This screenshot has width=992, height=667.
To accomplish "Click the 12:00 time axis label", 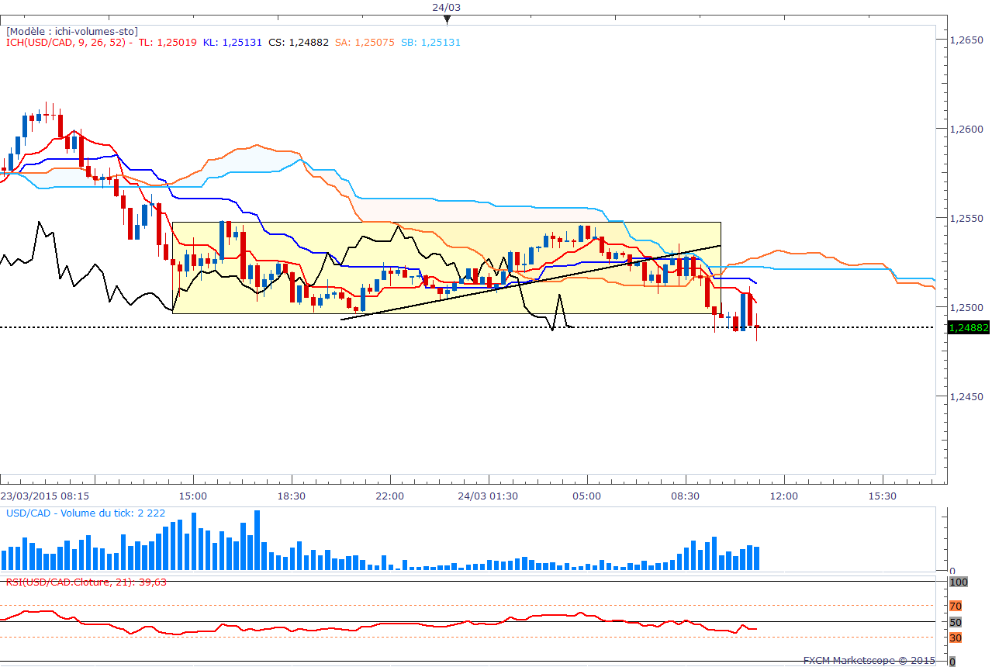I will click(x=783, y=495).
